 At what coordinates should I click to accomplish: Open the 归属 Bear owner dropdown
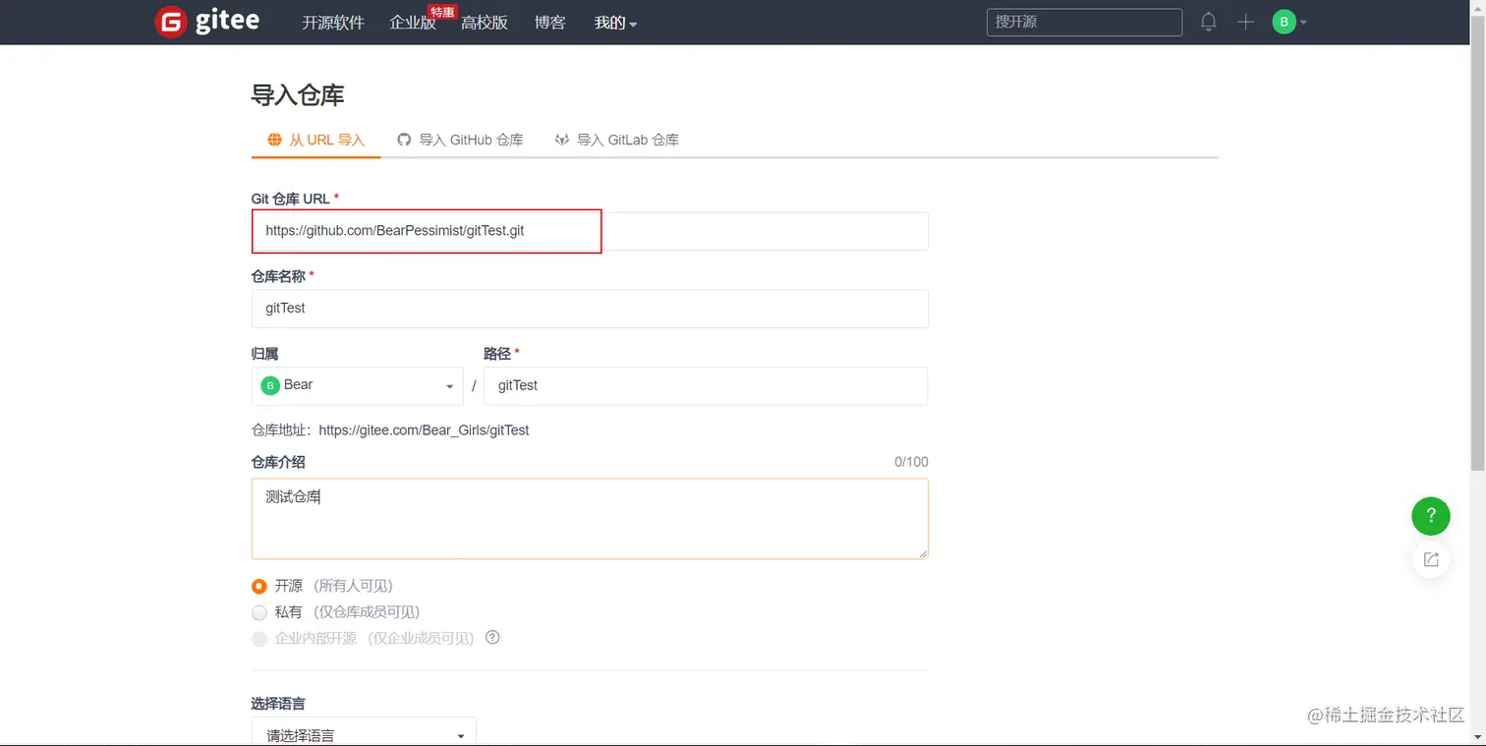click(358, 385)
